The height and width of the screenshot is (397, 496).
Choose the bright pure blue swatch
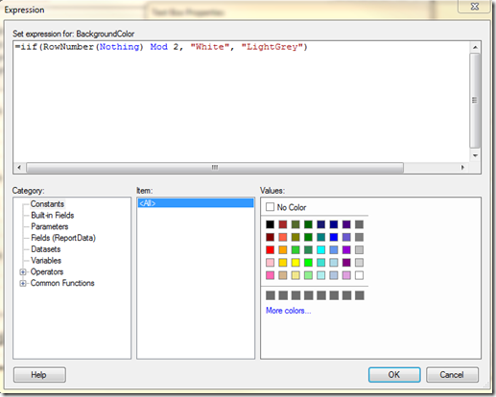click(x=334, y=237)
